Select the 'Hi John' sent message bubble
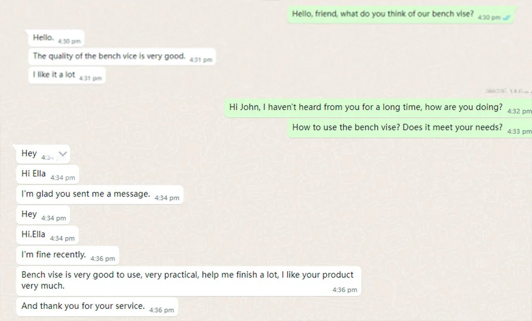532x321 pixels. [366, 107]
